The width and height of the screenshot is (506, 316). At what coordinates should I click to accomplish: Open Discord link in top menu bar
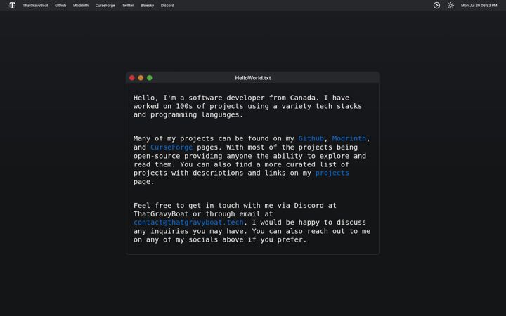point(167,6)
